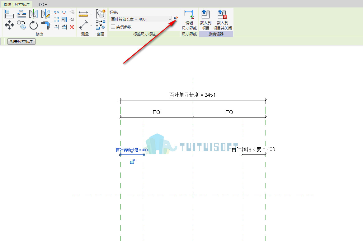Delete the selected dimension with red X
This screenshot has height=244, width=363.
72,27
